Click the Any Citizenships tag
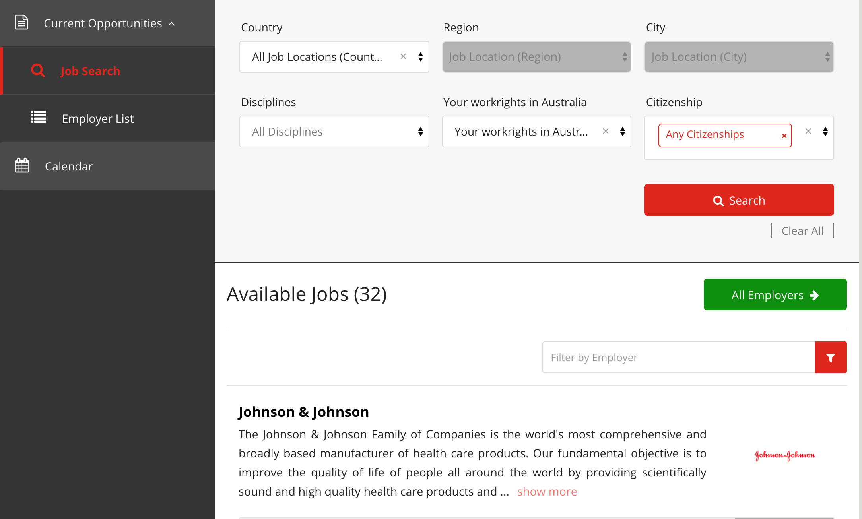This screenshot has width=862, height=519. pyautogui.click(x=725, y=136)
